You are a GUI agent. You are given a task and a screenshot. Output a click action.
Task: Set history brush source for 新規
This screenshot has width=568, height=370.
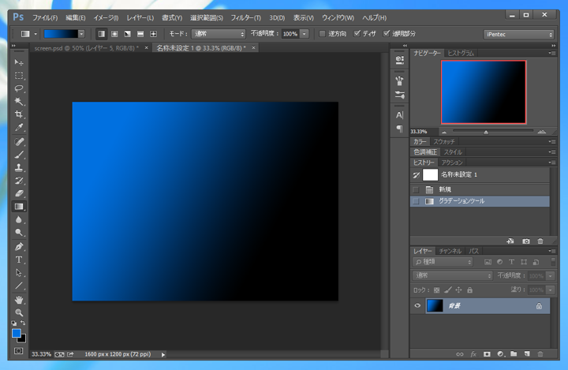[416, 189]
